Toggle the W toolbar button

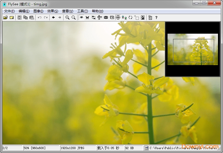click(x=88, y=18)
